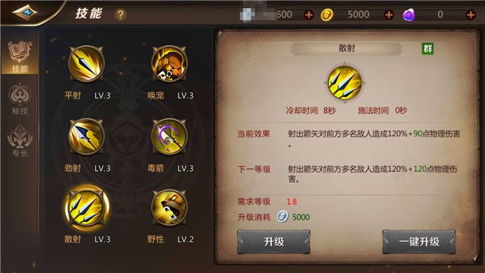Click the back arrow diamond icon

click(24, 13)
